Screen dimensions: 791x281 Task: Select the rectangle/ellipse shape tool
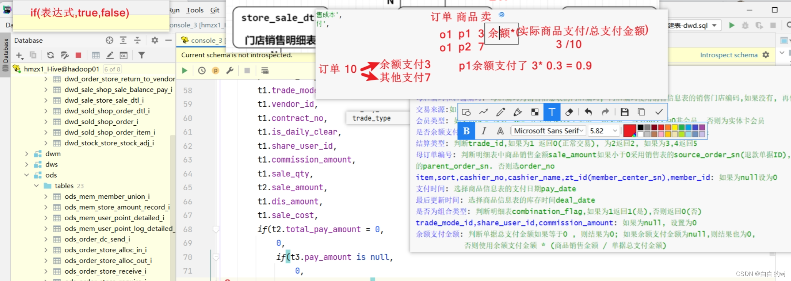pos(467,112)
